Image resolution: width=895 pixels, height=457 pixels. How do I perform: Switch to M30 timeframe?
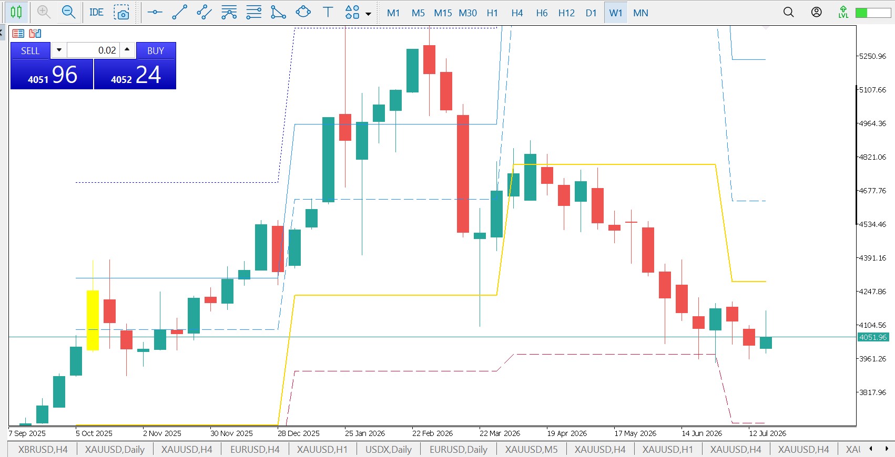pos(467,13)
